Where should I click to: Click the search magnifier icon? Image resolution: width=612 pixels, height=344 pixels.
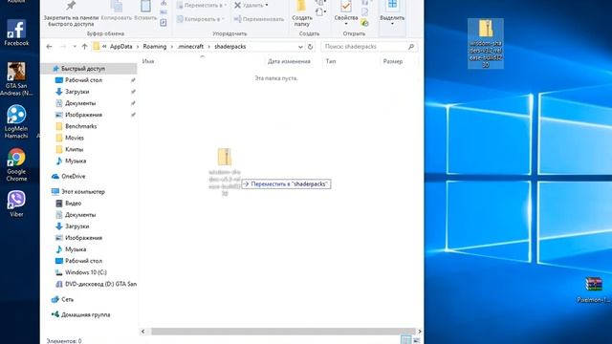click(411, 47)
